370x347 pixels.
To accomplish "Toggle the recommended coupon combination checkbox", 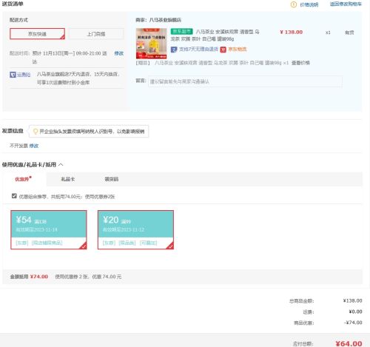I will pyautogui.click(x=14, y=196).
